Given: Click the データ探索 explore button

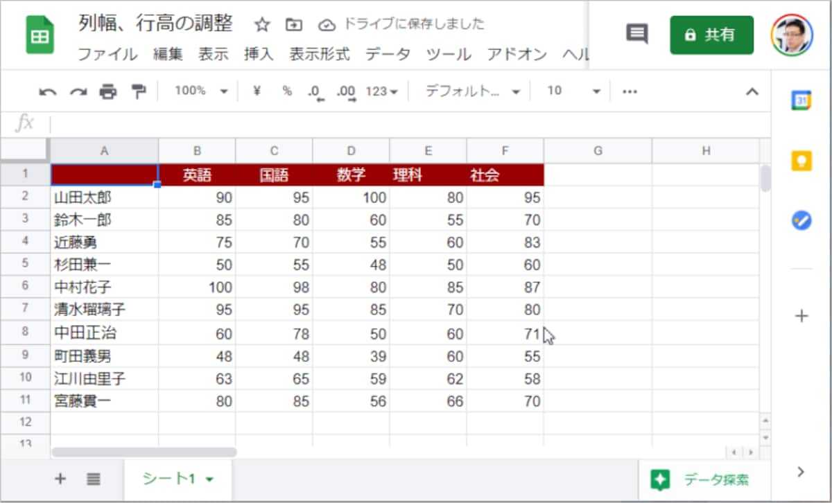Looking at the screenshot, I should (704, 479).
